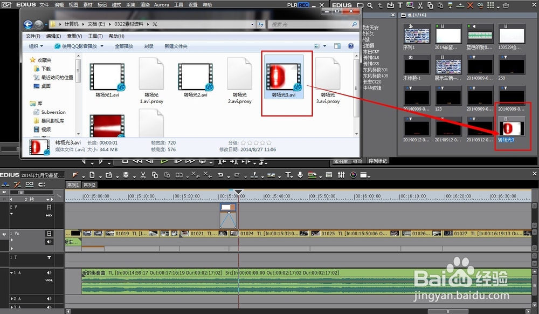539x314 pixels.
Task: Click the color bars new clip icon
Action: pyautogui.click(x=410, y=5)
